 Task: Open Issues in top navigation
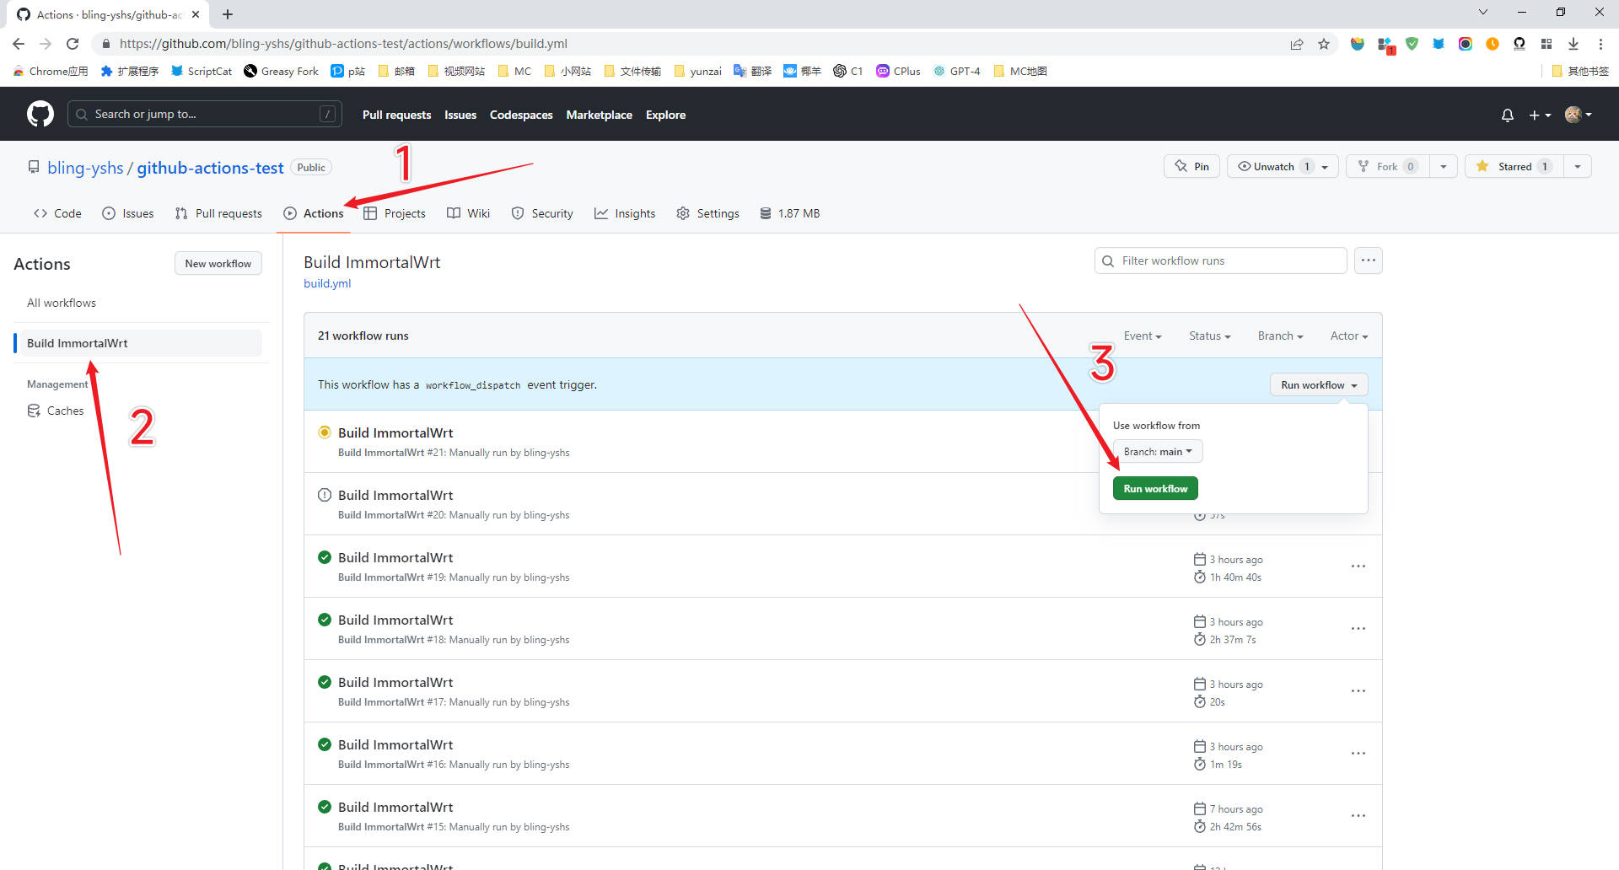460,115
